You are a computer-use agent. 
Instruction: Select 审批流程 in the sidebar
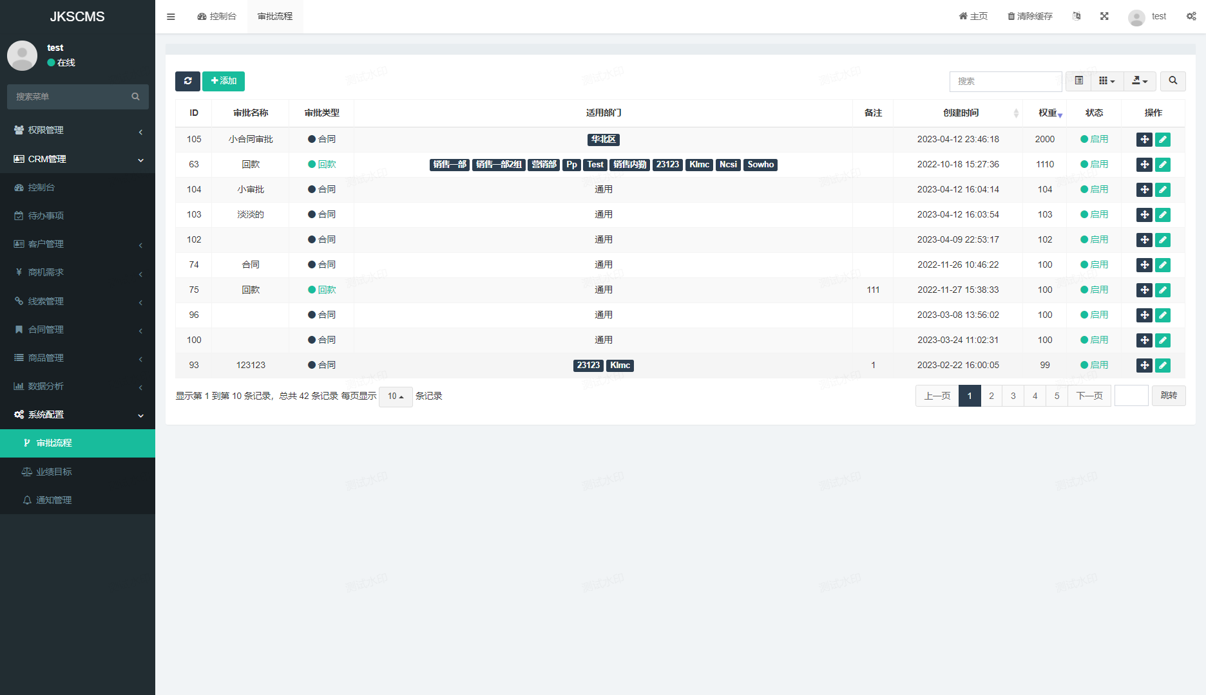(77, 443)
